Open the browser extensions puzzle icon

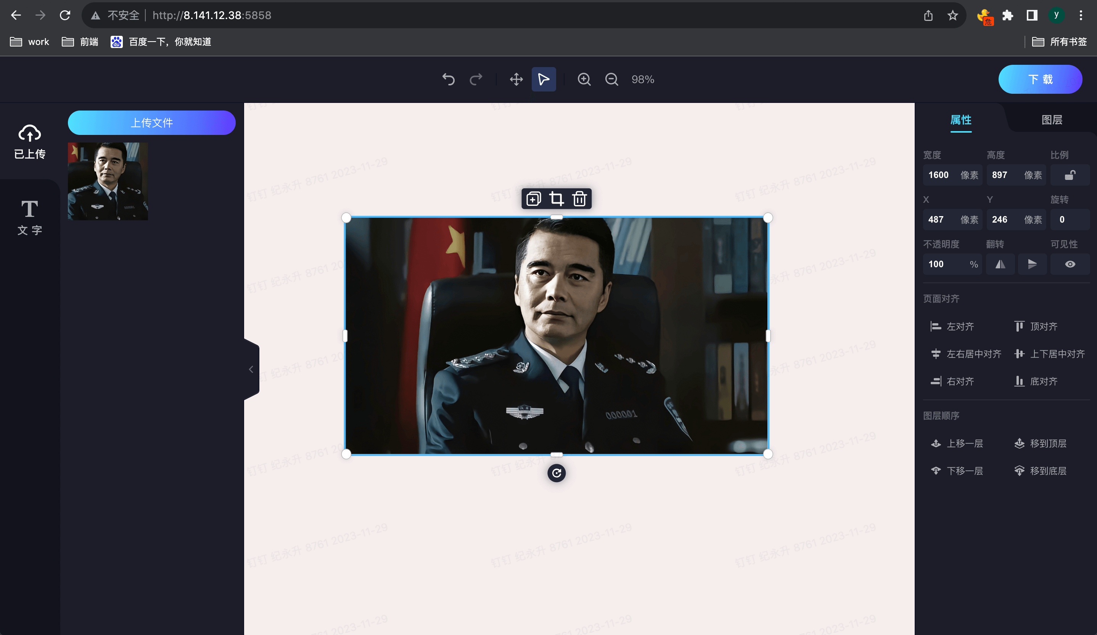(1007, 15)
